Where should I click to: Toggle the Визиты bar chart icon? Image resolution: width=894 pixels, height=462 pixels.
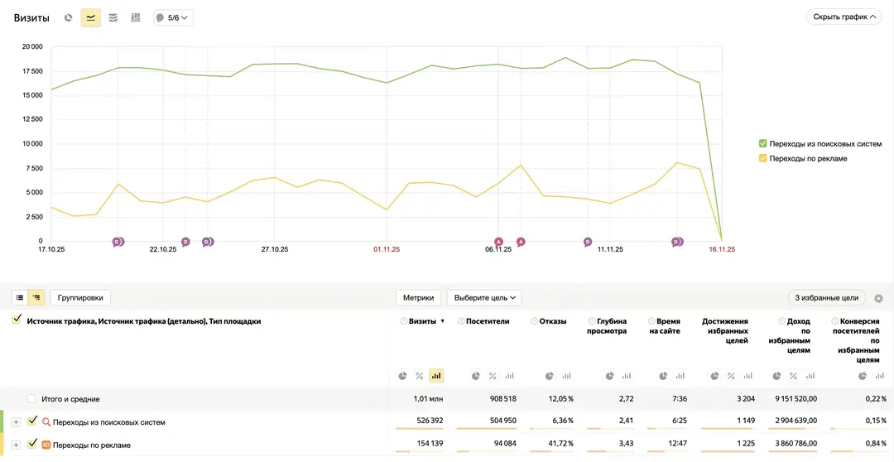[436, 376]
